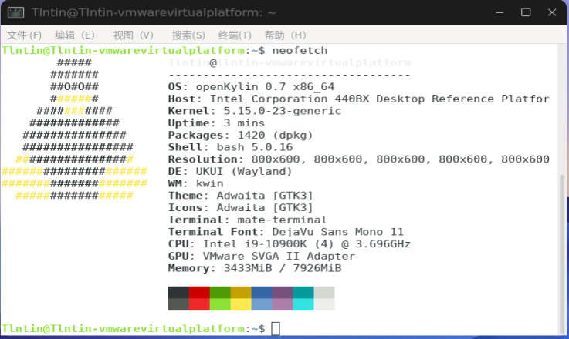Close the terminal window
This screenshot has height=339, width=569.
(552, 12)
